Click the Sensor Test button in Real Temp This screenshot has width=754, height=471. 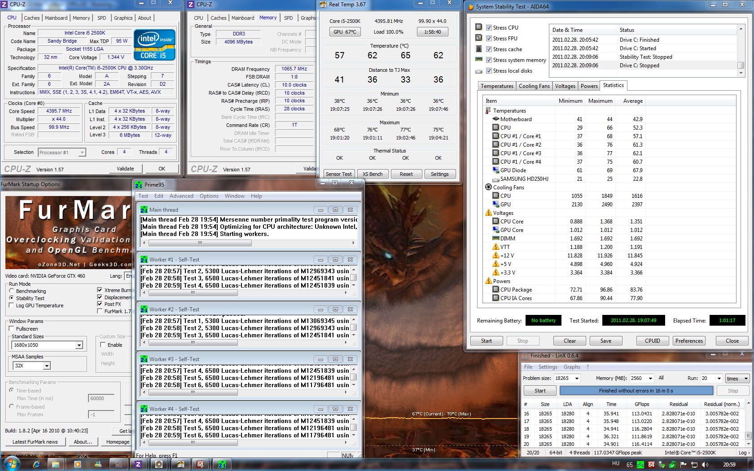(x=339, y=174)
